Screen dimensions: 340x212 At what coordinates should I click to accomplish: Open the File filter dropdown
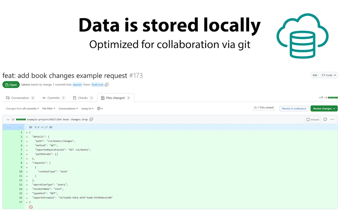[x=48, y=109]
